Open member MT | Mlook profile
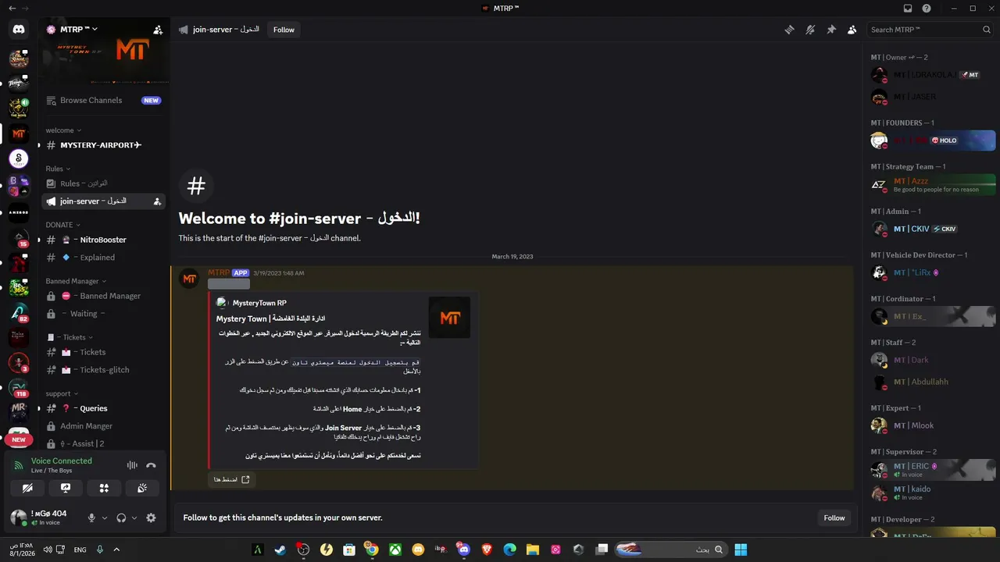 pos(933,425)
